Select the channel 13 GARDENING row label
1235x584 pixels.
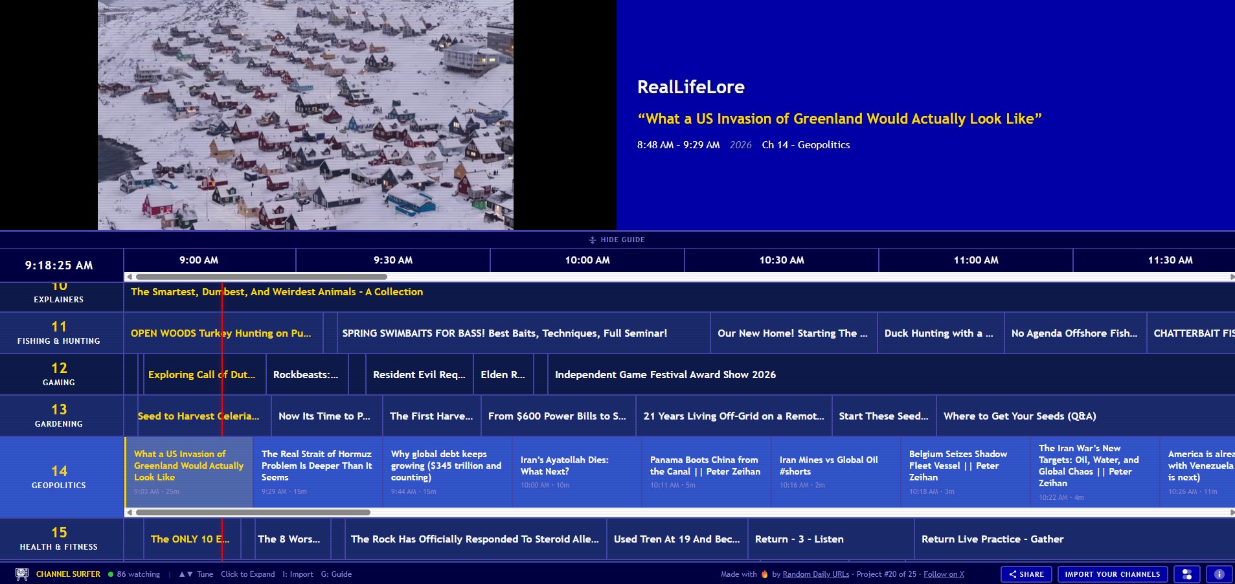coord(58,415)
